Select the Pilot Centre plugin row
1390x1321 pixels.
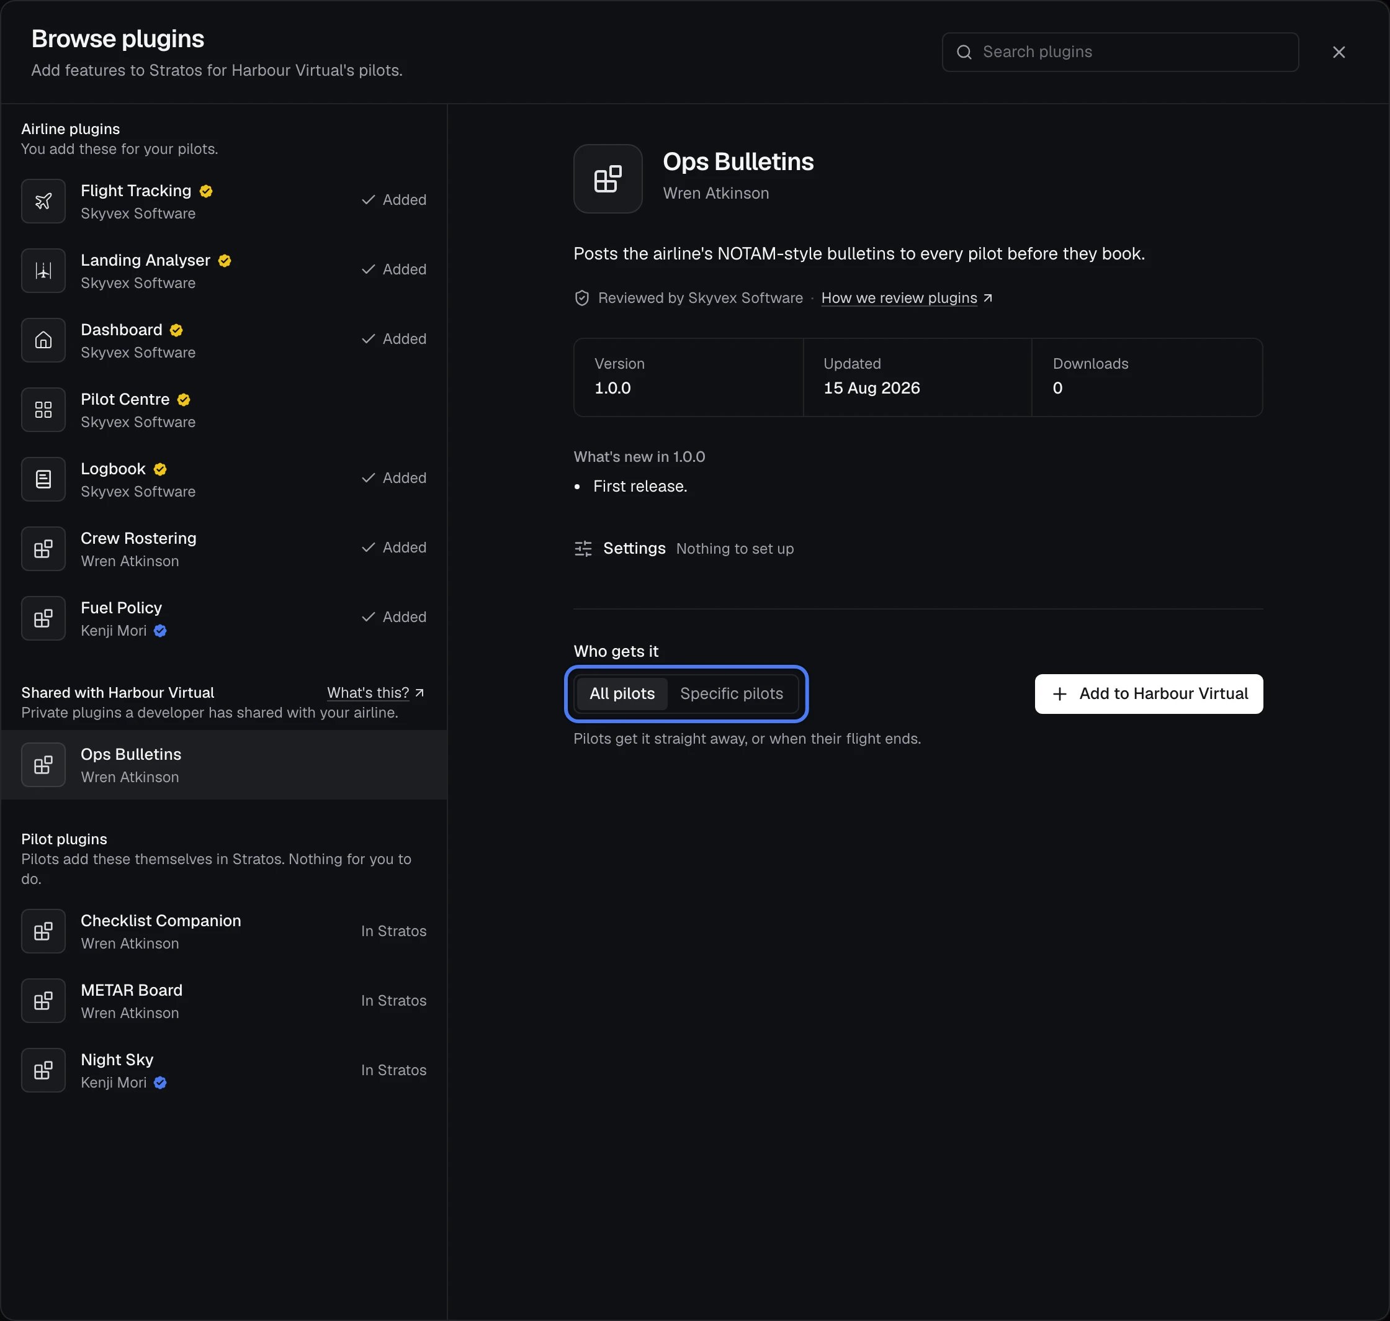[x=224, y=410]
